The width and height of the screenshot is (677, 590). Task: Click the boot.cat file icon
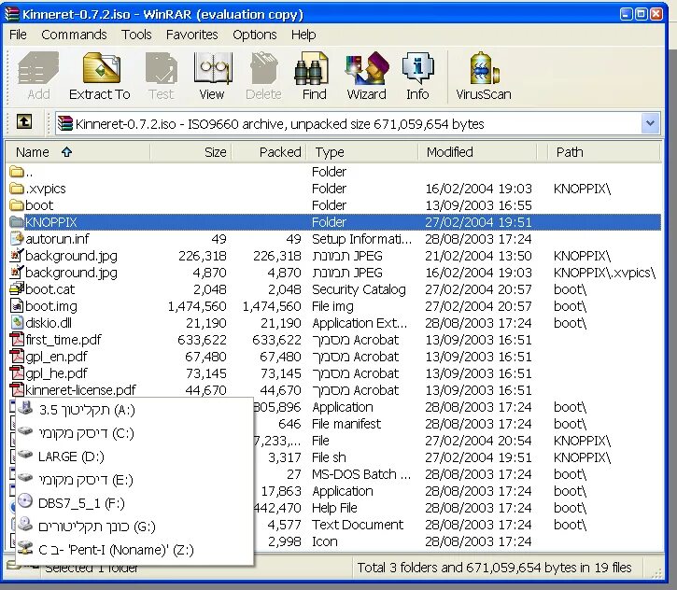[x=17, y=288]
